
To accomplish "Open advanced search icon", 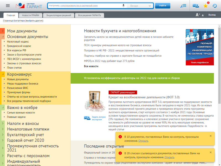I will pyautogui.click(x=183, y=6).
